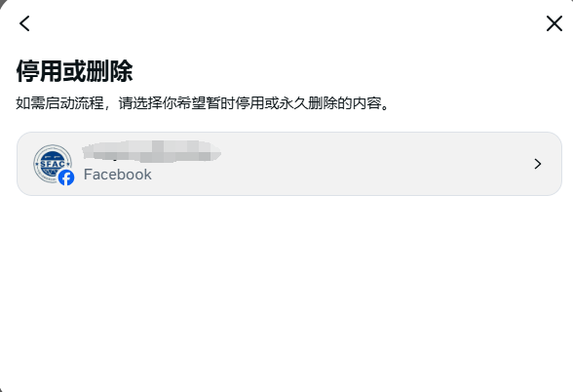Click the 停用或删除 heading
Viewport: 573px width, 392px height.
74,71
